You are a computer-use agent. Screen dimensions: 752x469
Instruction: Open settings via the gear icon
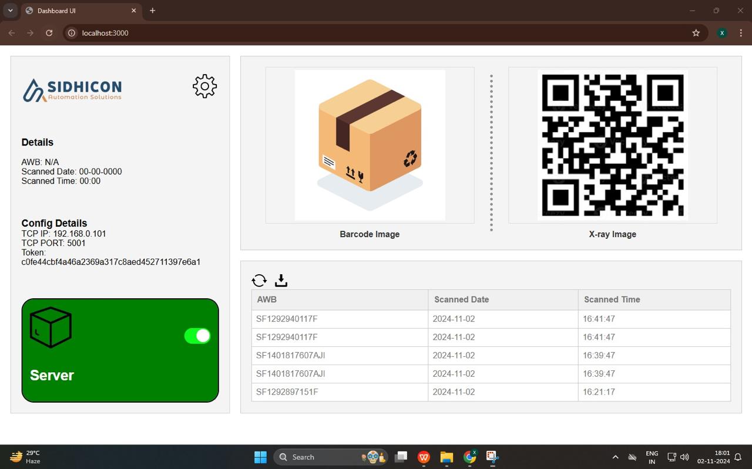(204, 86)
